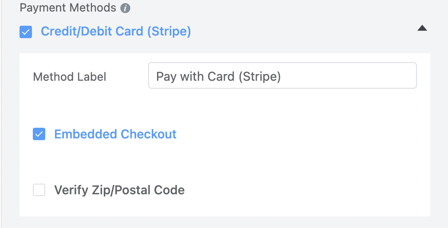The height and width of the screenshot is (228, 448).
Task: Click the gray circled 'i' tooltip icon
Action: (125, 8)
